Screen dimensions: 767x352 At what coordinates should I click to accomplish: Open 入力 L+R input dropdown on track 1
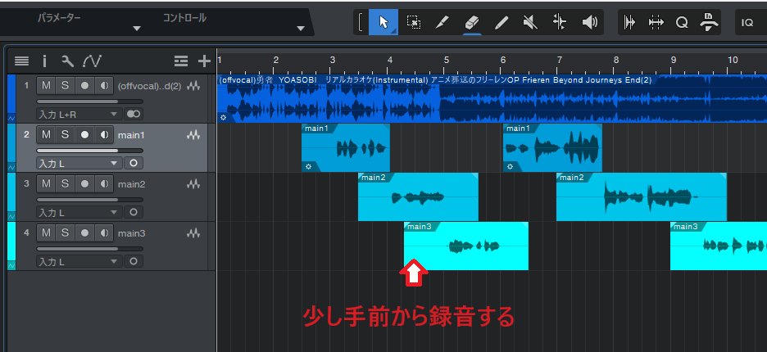coord(79,115)
